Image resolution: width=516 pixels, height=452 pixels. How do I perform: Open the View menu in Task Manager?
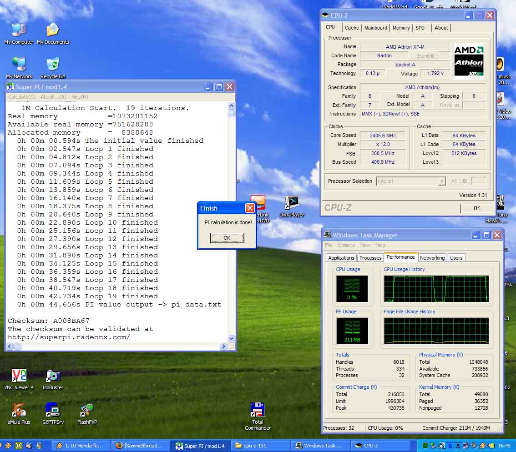click(365, 245)
